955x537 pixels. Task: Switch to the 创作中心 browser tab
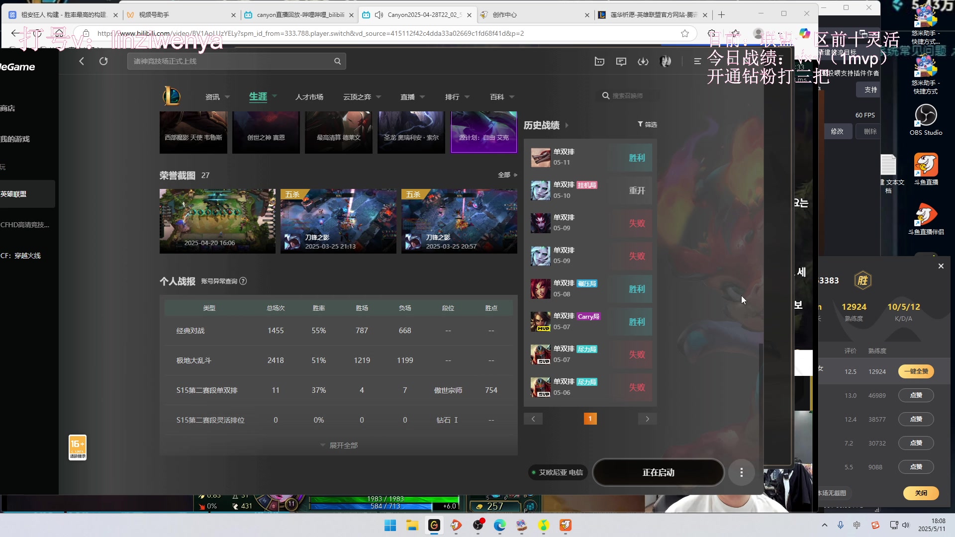535,15
